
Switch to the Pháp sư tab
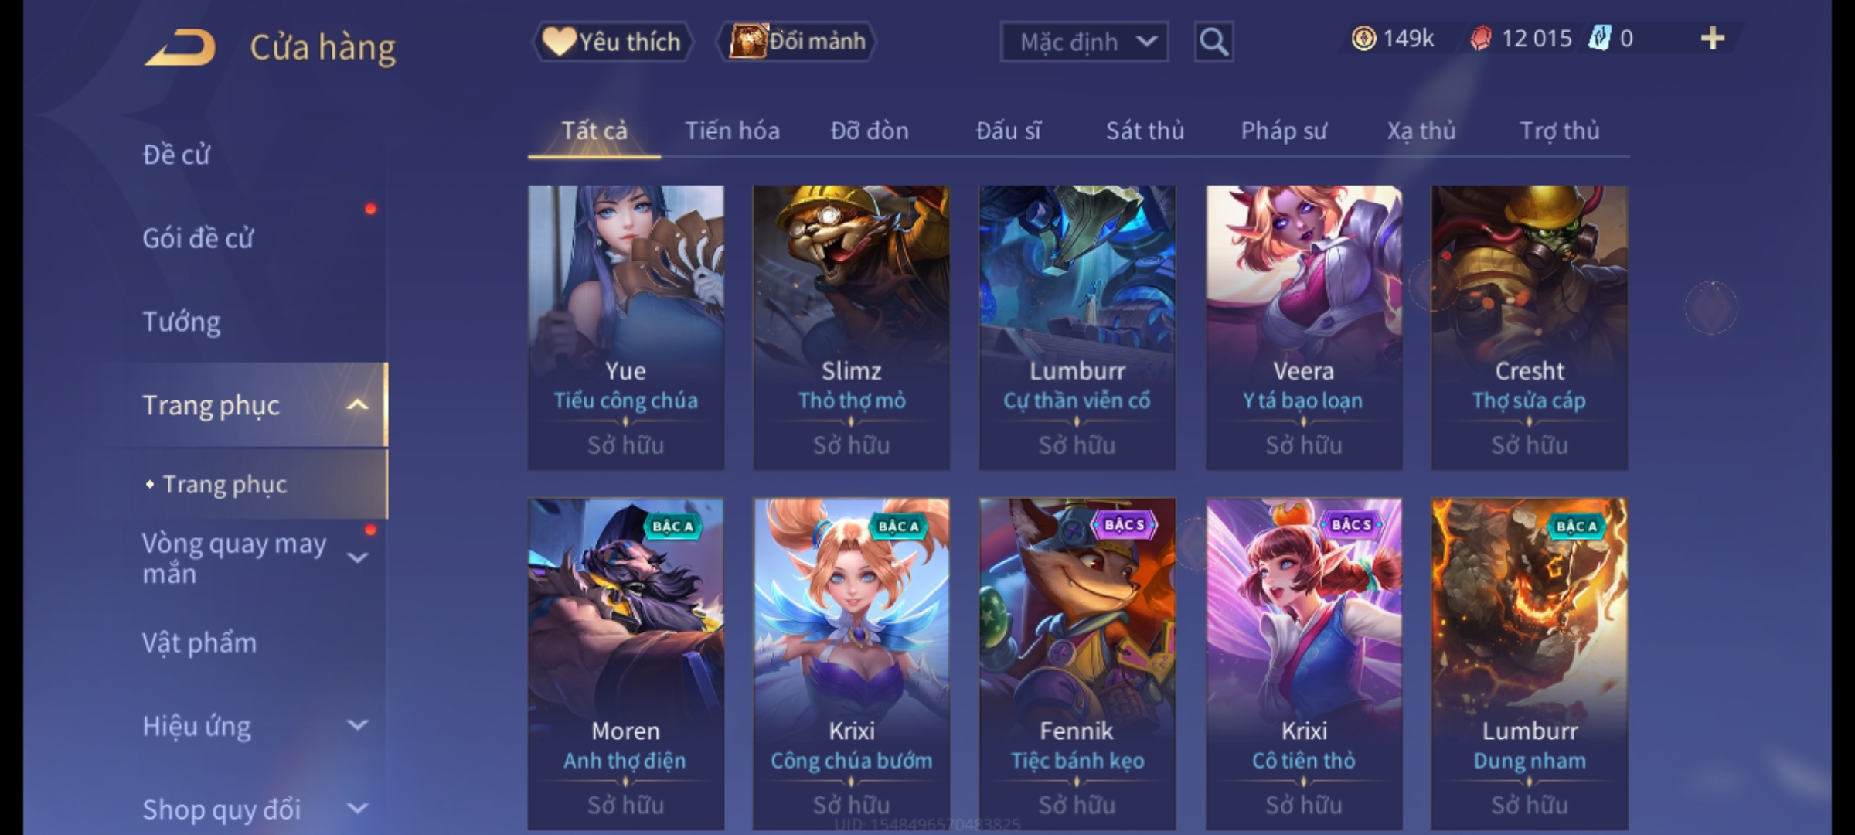pyautogui.click(x=1284, y=131)
